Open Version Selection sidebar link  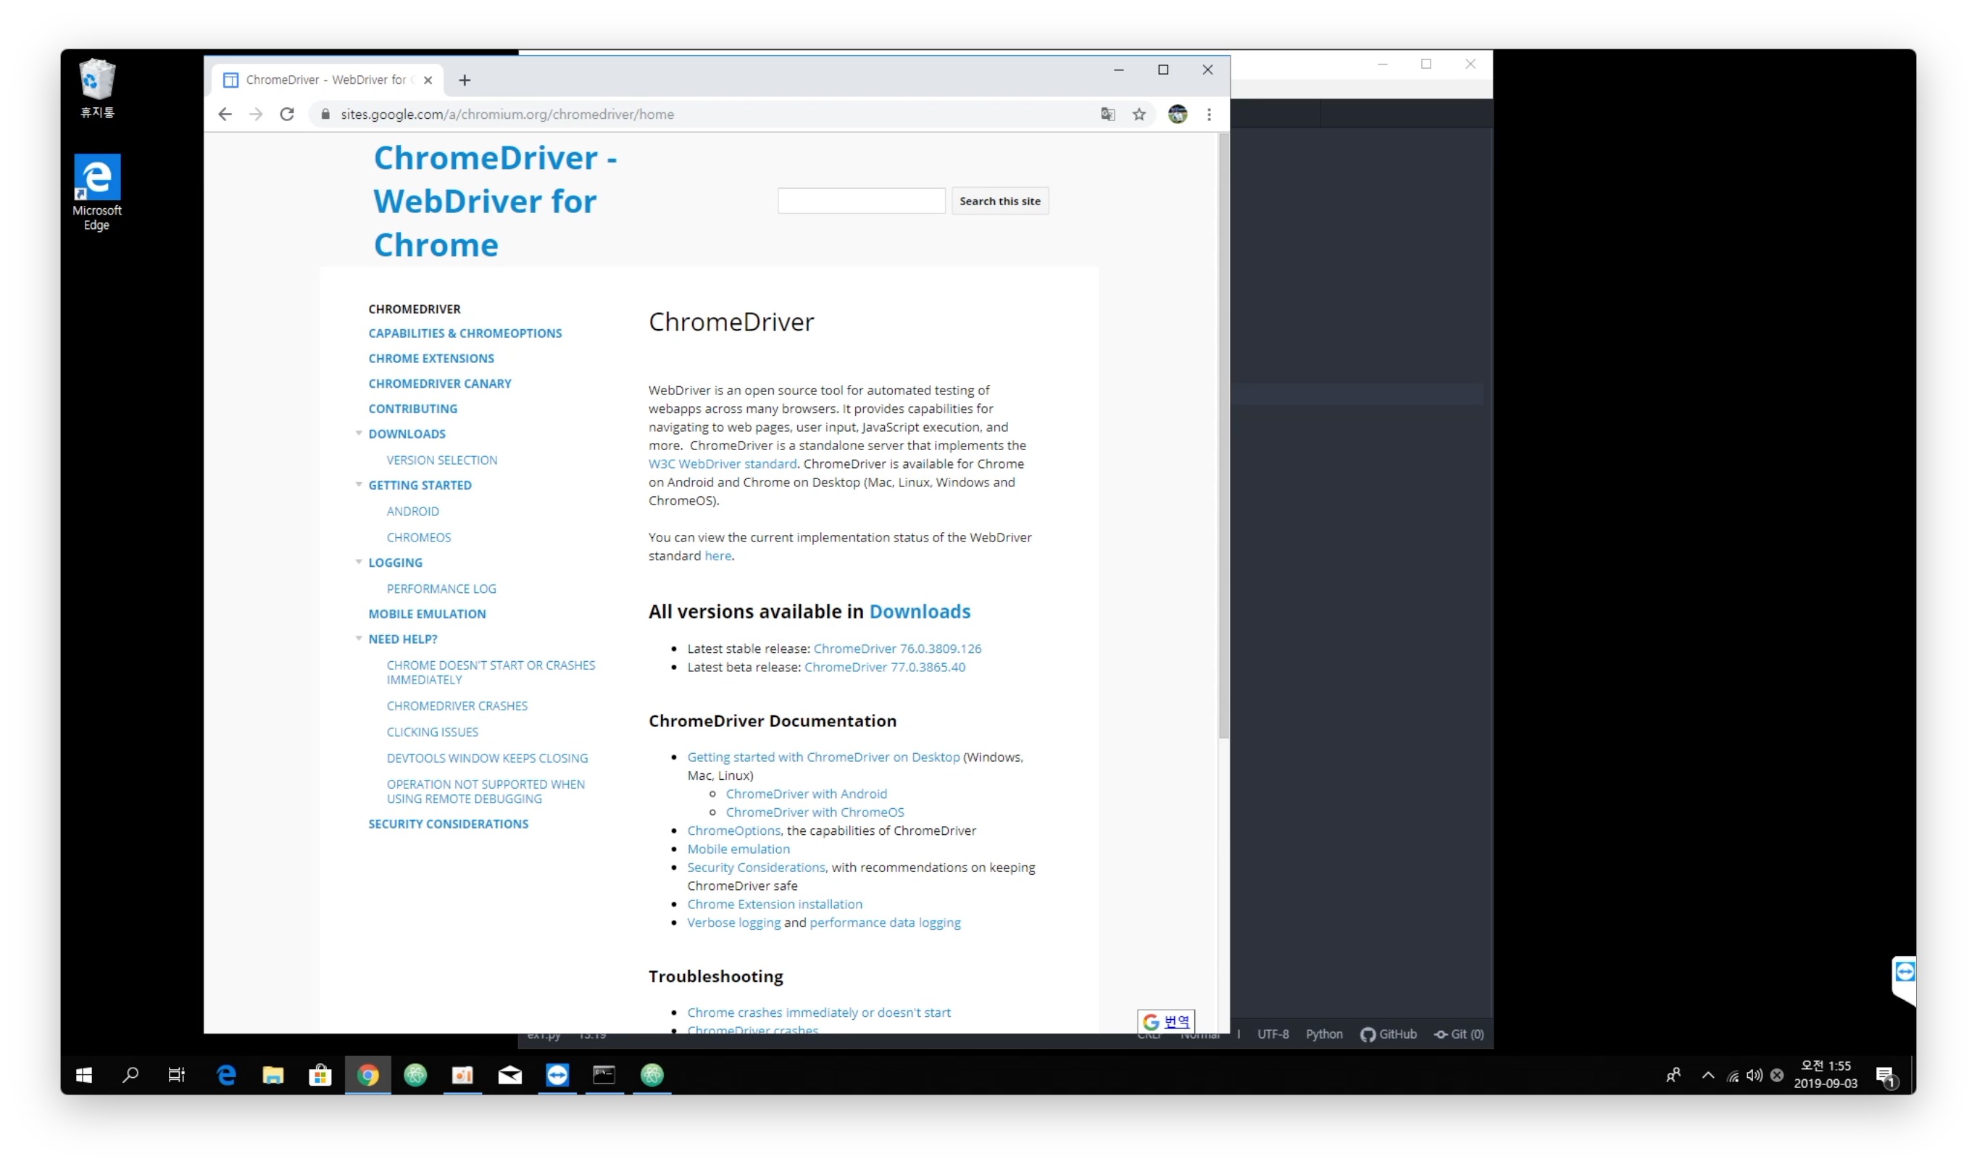442,460
